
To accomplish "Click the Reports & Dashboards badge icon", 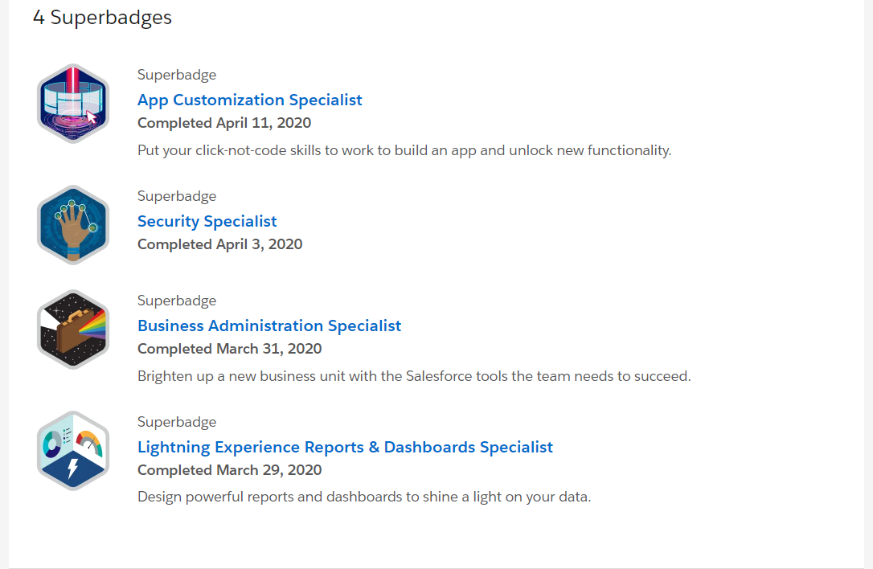I will [x=72, y=451].
